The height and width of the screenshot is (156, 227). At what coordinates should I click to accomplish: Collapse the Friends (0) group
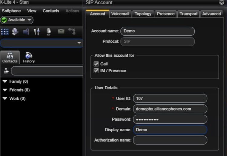pos(5,90)
